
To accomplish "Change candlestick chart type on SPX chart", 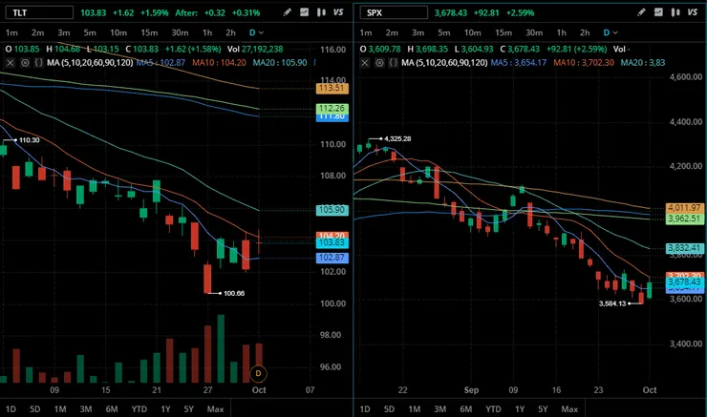I will (x=675, y=12).
